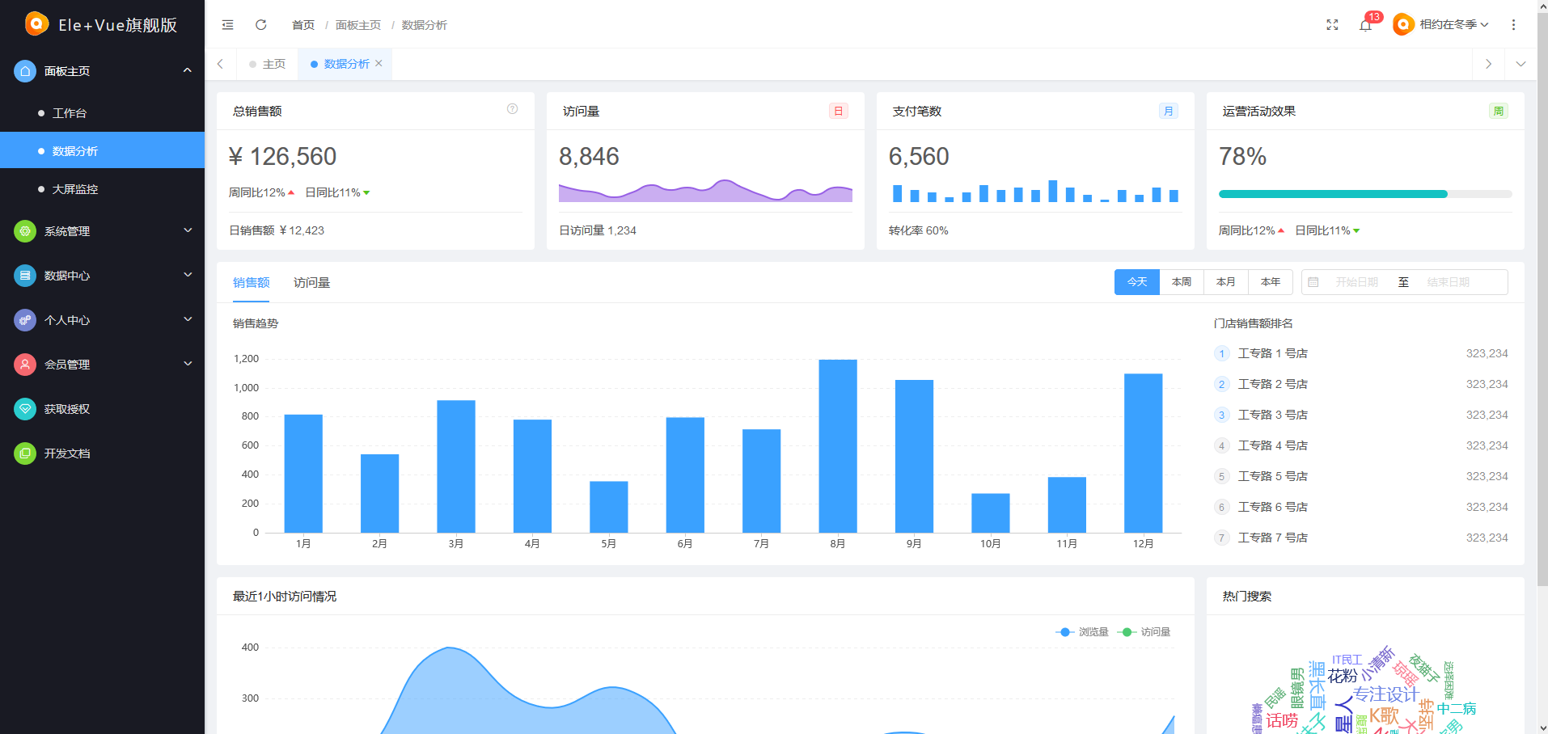
Task: Close the 数据分析 tab
Action: pyautogui.click(x=379, y=63)
